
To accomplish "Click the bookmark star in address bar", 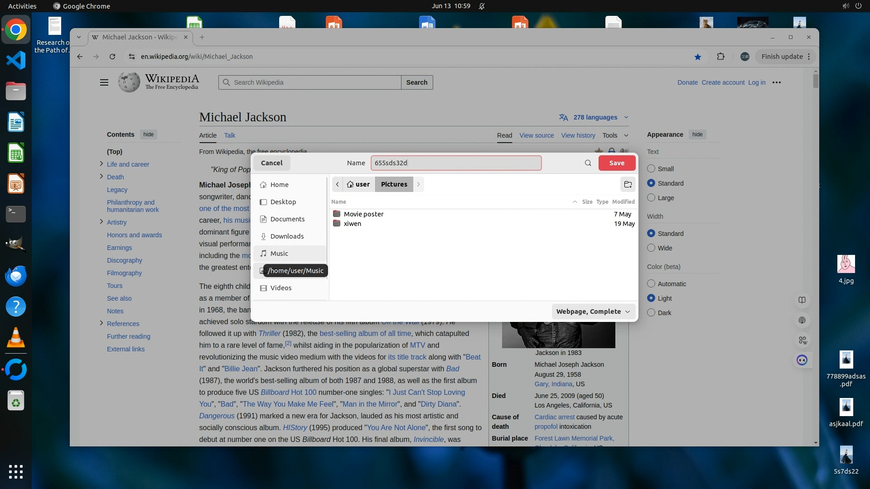I will [697, 57].
